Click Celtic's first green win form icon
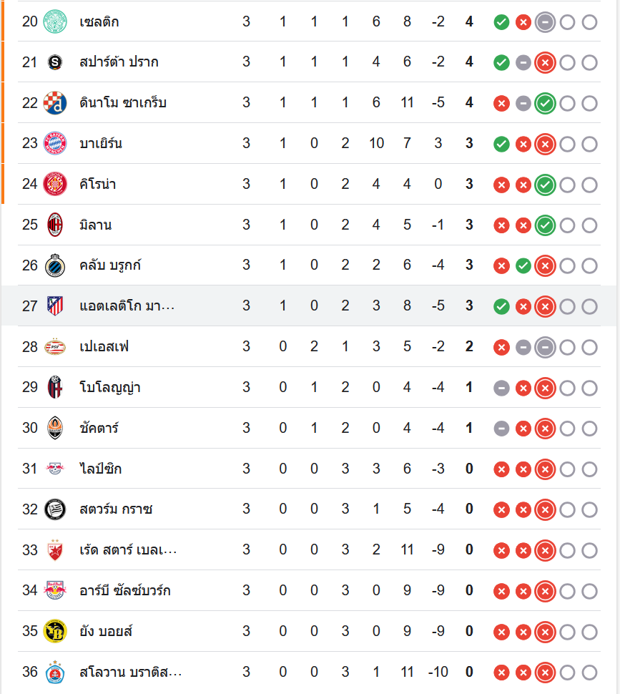The image size is (620, 694). (x=502, y=22)
